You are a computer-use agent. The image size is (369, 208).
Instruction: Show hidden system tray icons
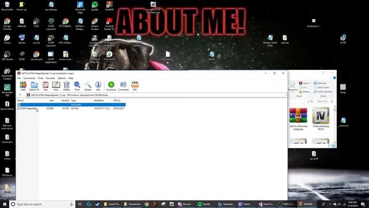pyautogui.click(x=330, y=204)
